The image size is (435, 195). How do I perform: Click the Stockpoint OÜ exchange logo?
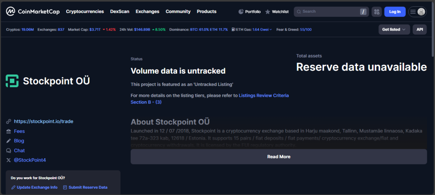point(12,81)
